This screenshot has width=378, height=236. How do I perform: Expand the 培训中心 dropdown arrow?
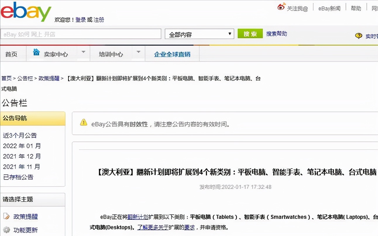[x=138, y=53]
